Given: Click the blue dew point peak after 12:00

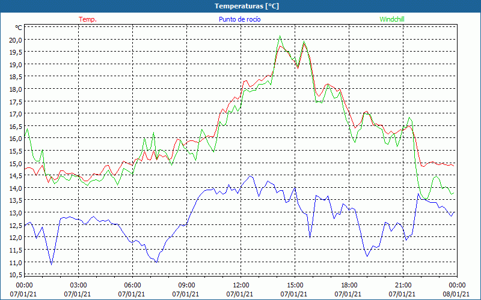Looking at the screenshot, I should pos(250,176).
